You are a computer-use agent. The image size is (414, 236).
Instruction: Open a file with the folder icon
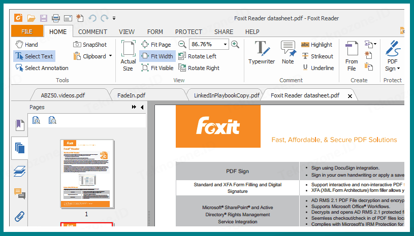click(31, 18)
